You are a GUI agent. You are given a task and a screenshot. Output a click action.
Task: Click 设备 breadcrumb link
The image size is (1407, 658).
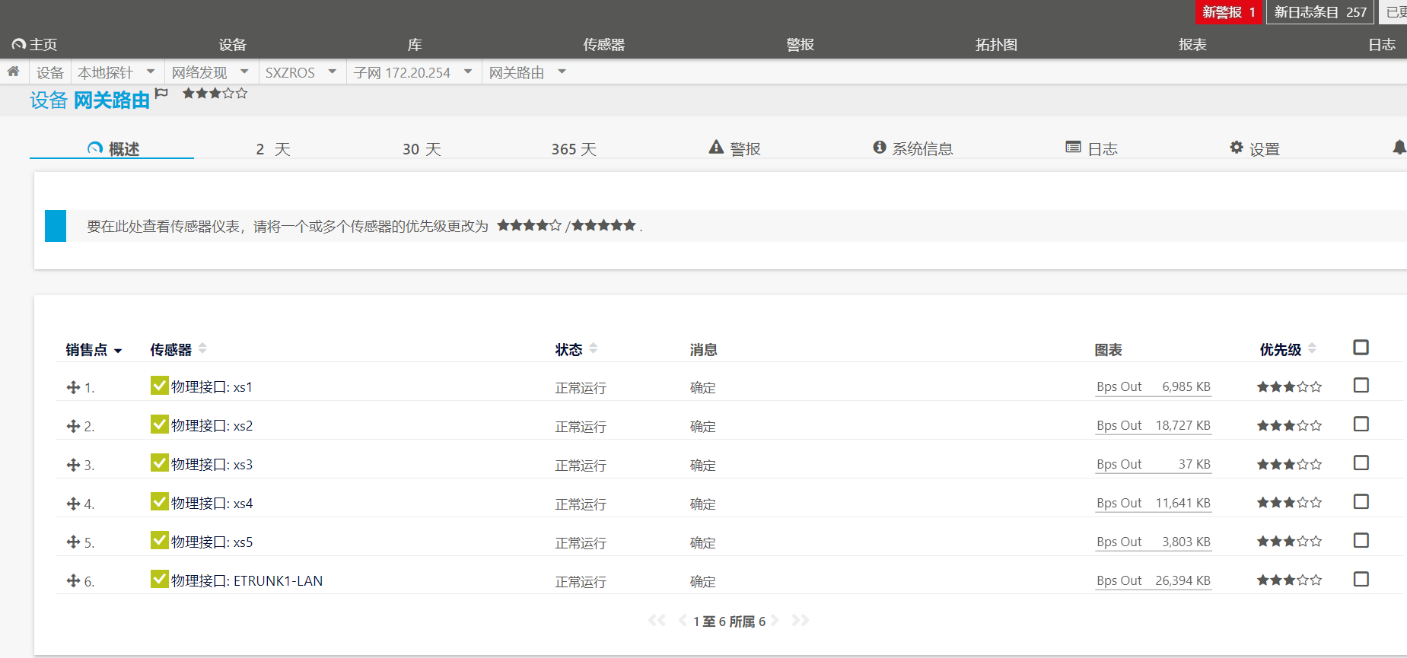pos(50,72)
